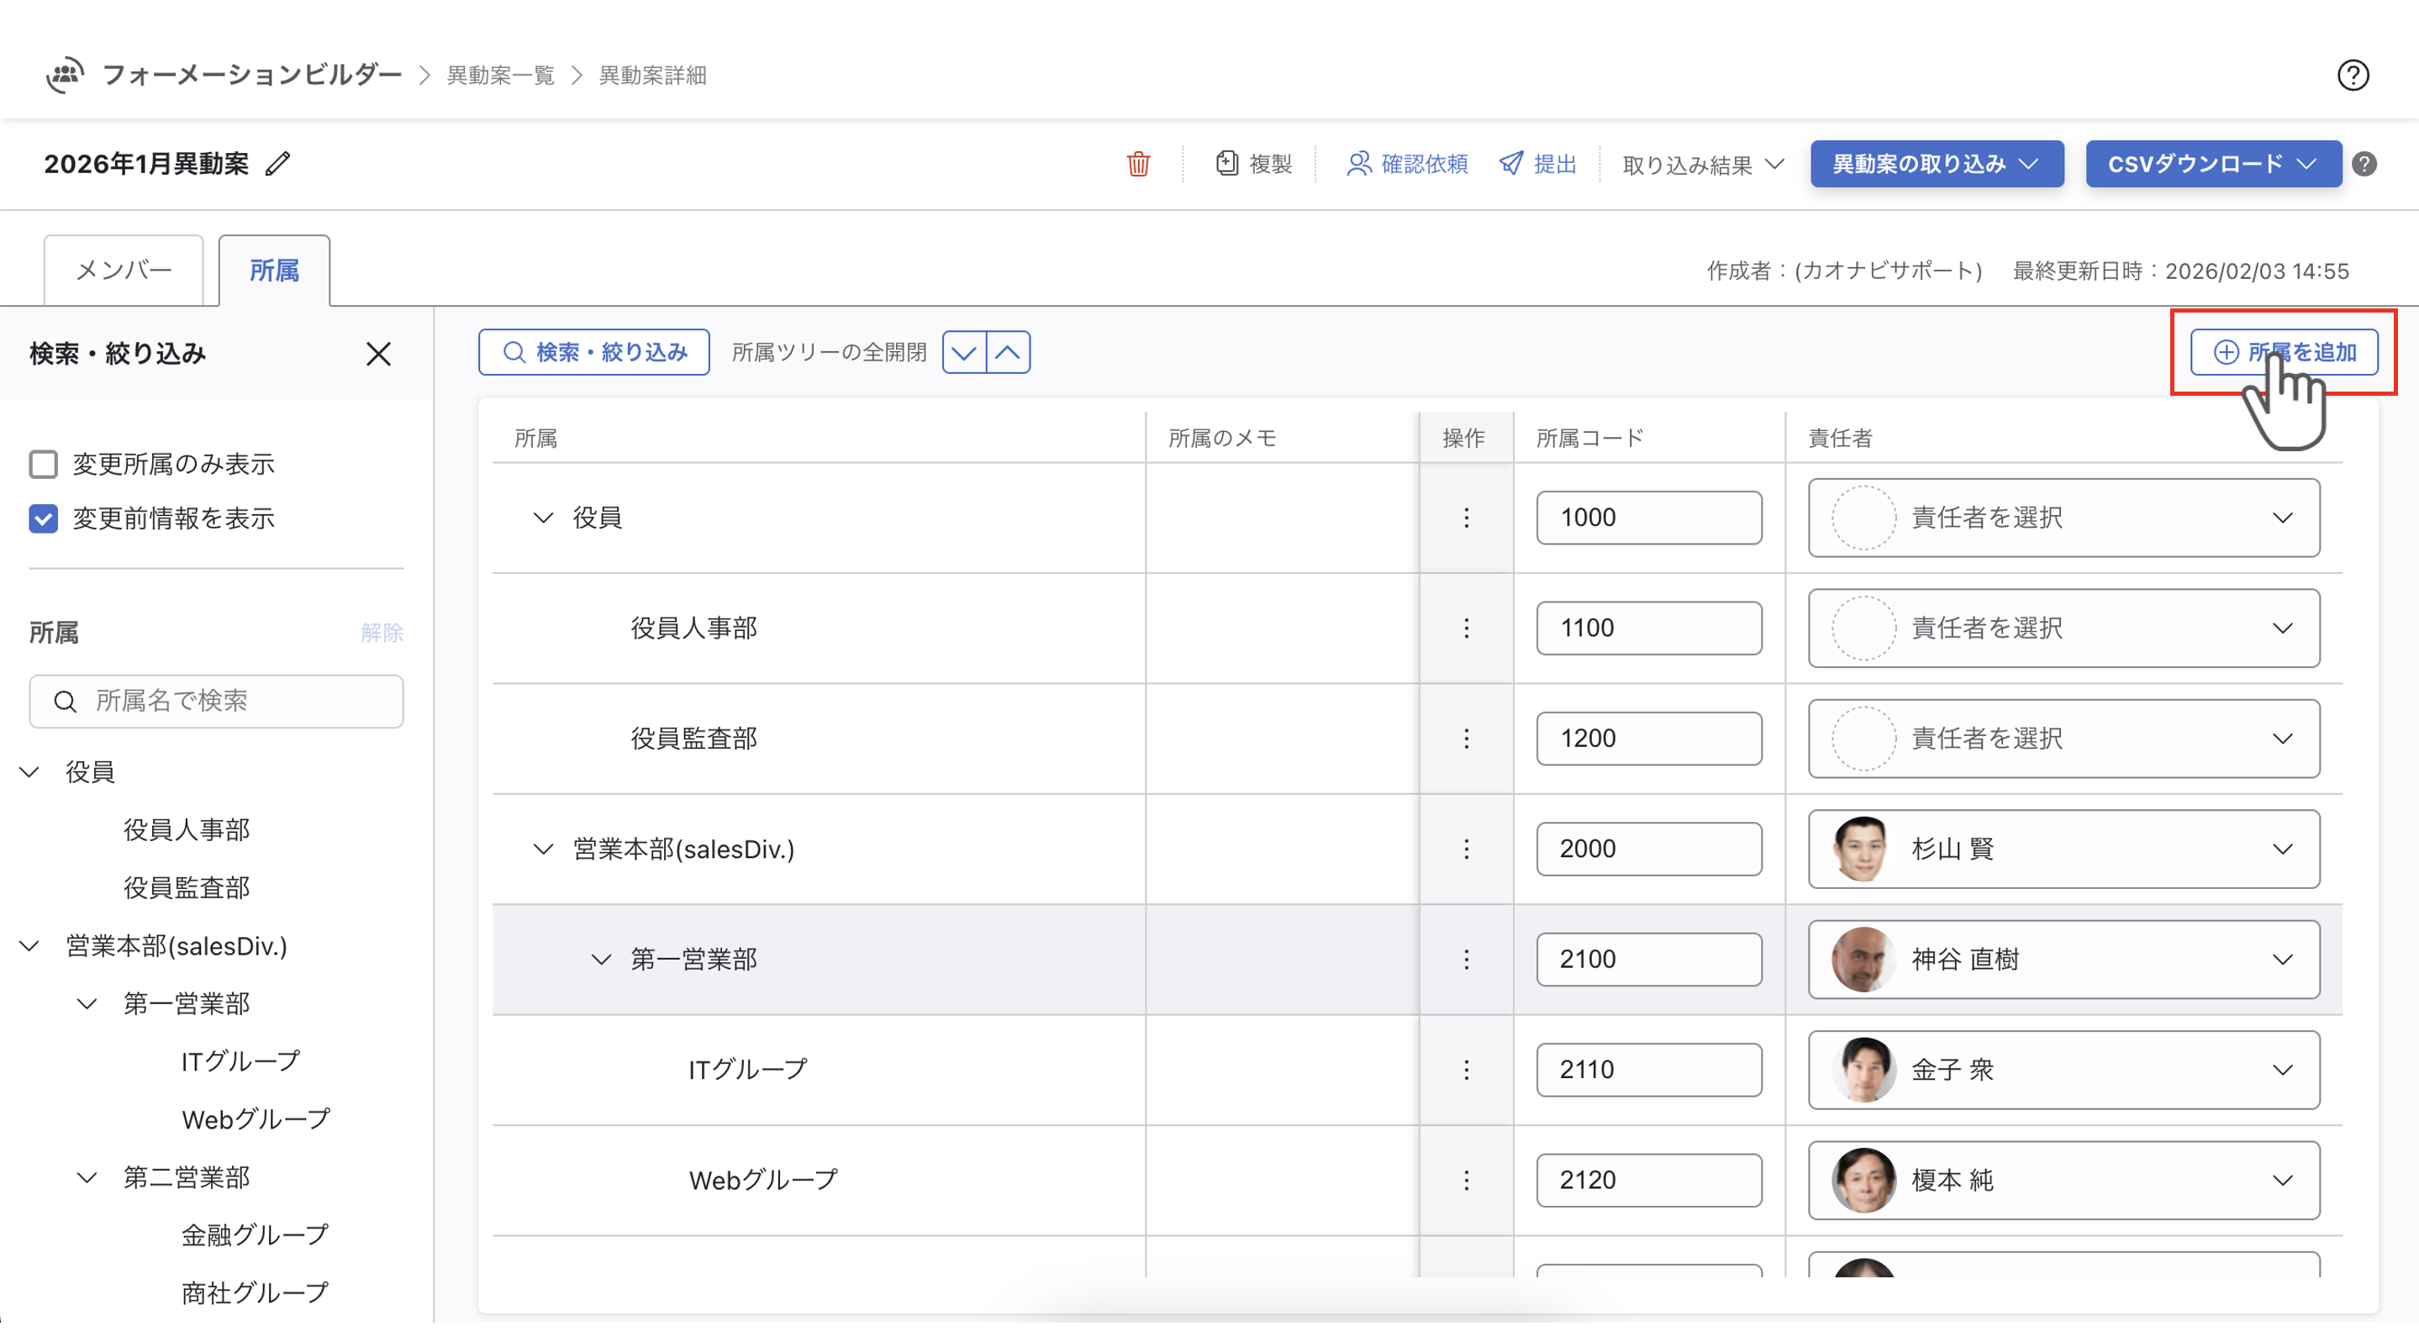Click the gray help icon beside CSVダウンロード
The image size is (2419, 1331).
point(2364,164)
